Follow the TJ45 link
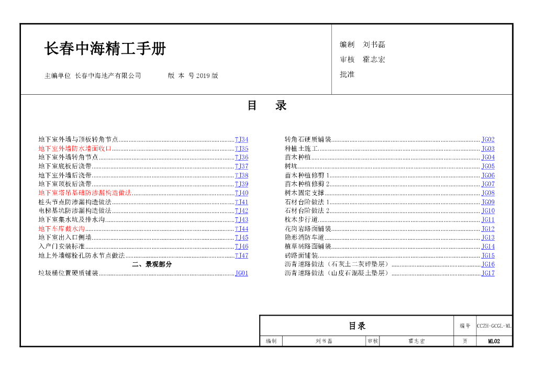The width and height of the screenshot is (536, 379). click(241, 238)
